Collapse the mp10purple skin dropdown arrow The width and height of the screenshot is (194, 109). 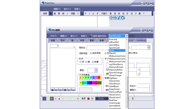click(127, 36)
